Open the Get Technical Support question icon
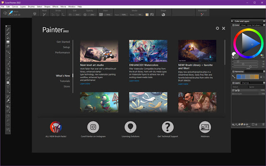 coord(167,127)
